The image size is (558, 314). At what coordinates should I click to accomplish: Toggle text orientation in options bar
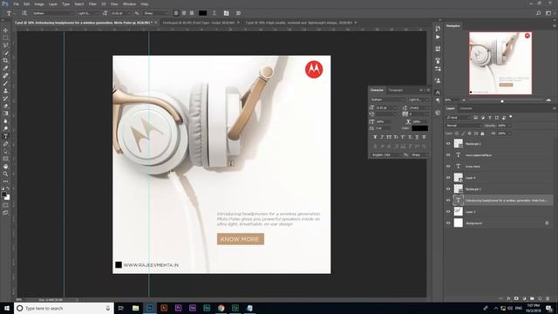click(x=24, y=13)
